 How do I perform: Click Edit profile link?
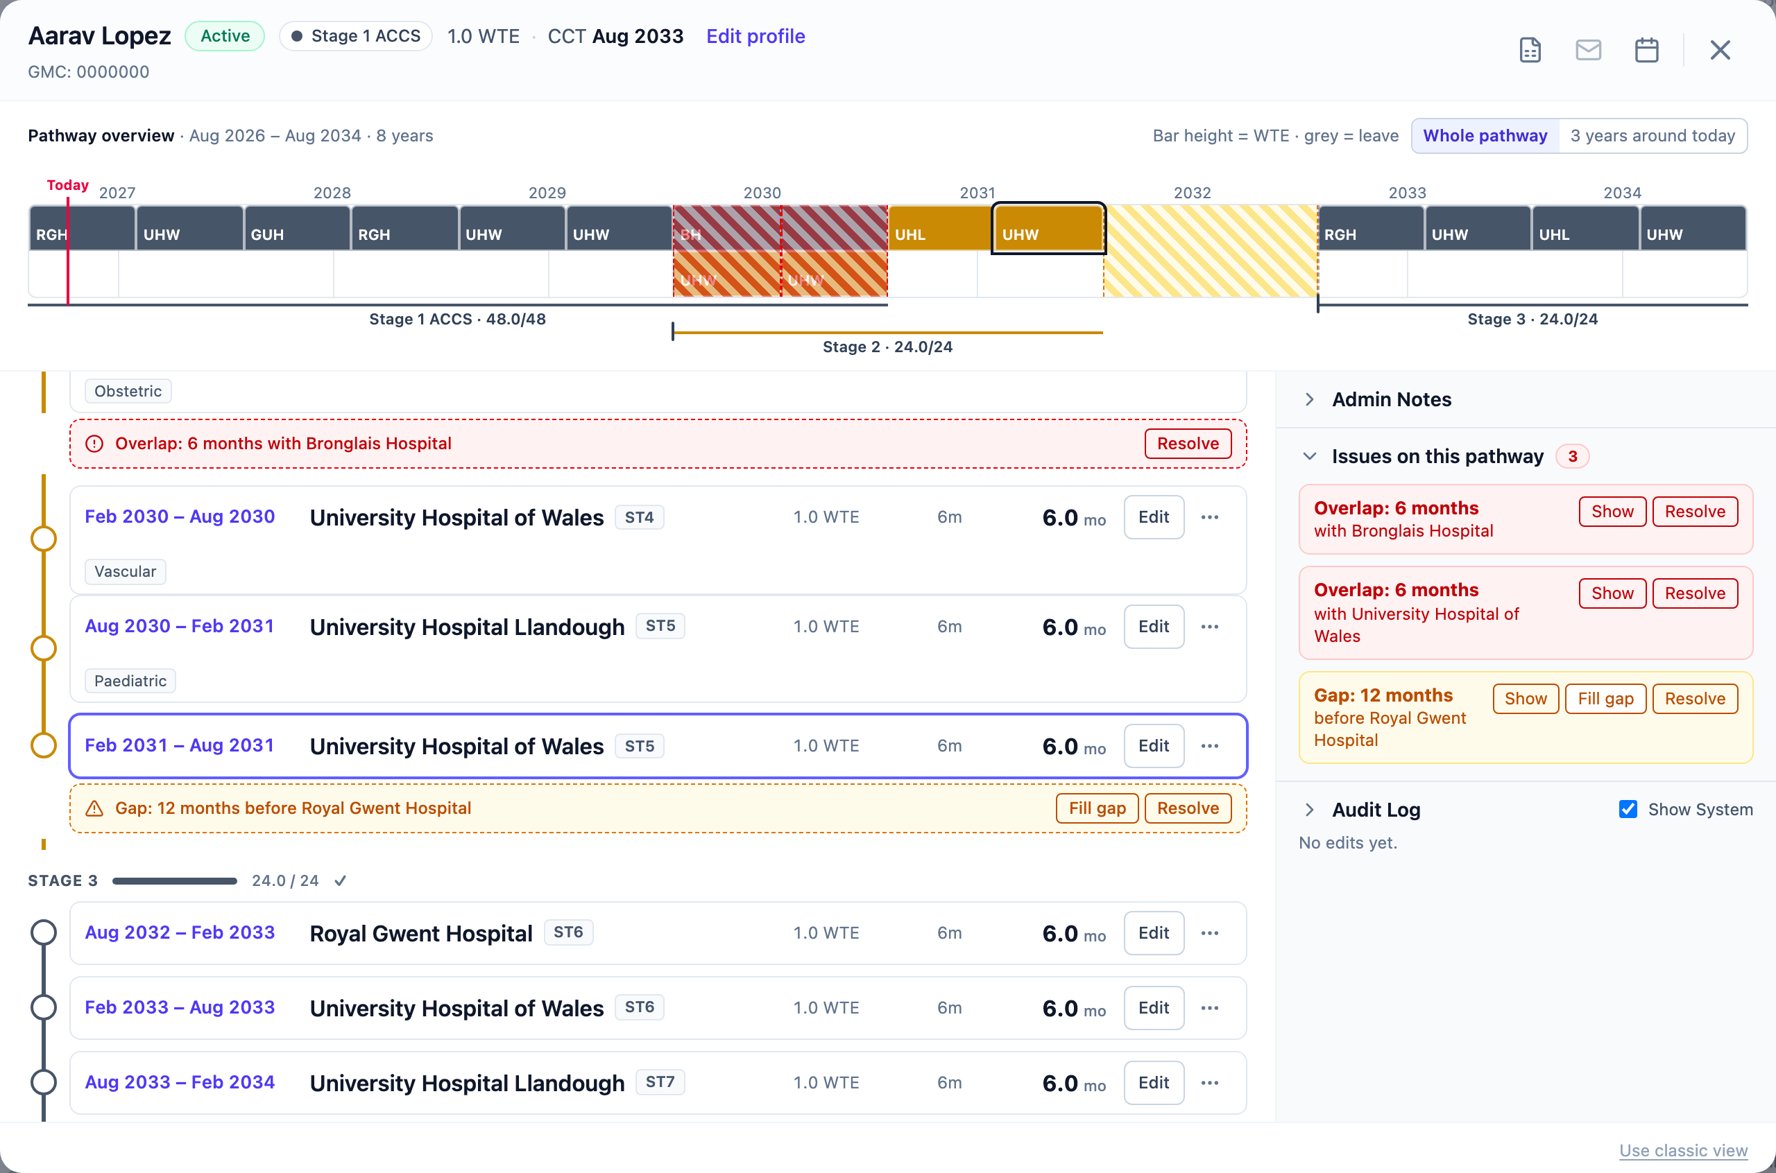point(755,36)
